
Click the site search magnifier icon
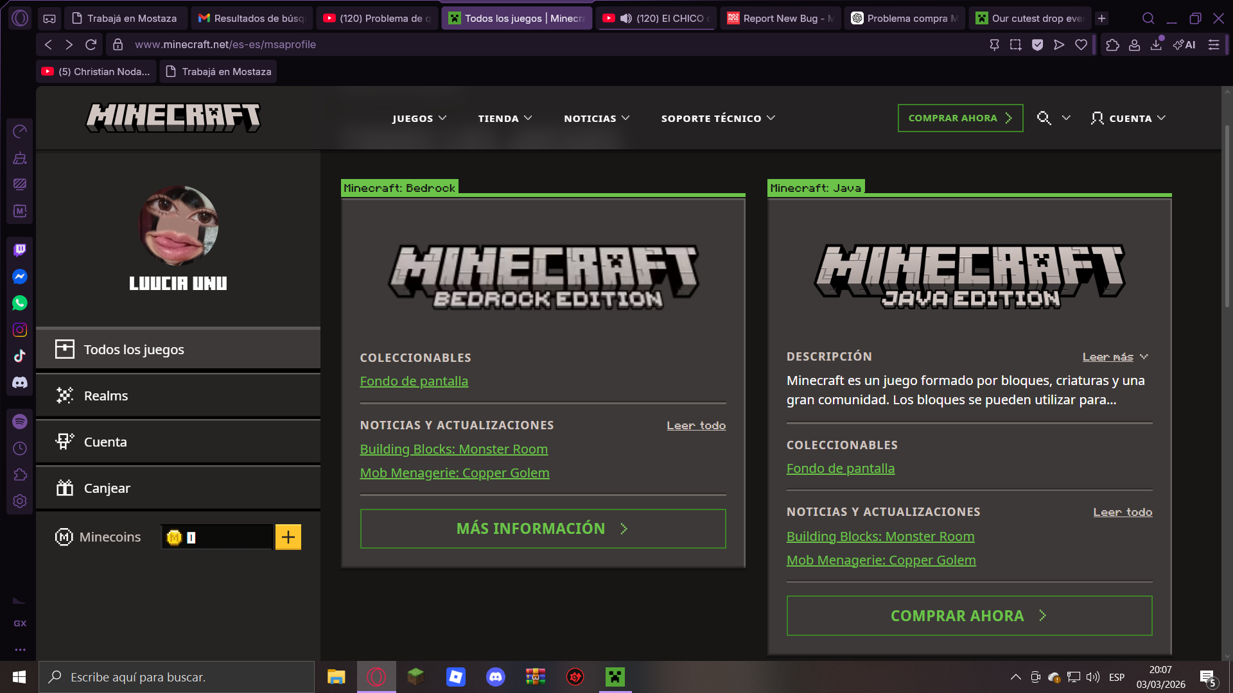pyautogui.click(x=1044, y=118)
